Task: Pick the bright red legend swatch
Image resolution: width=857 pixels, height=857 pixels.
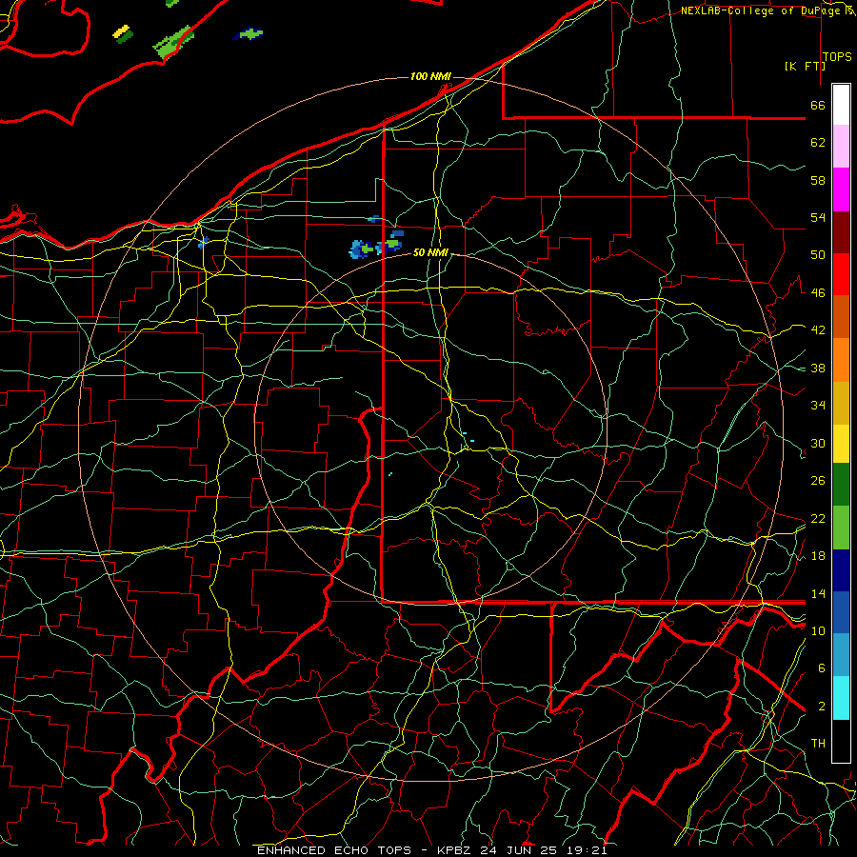Action: (841, 274)
